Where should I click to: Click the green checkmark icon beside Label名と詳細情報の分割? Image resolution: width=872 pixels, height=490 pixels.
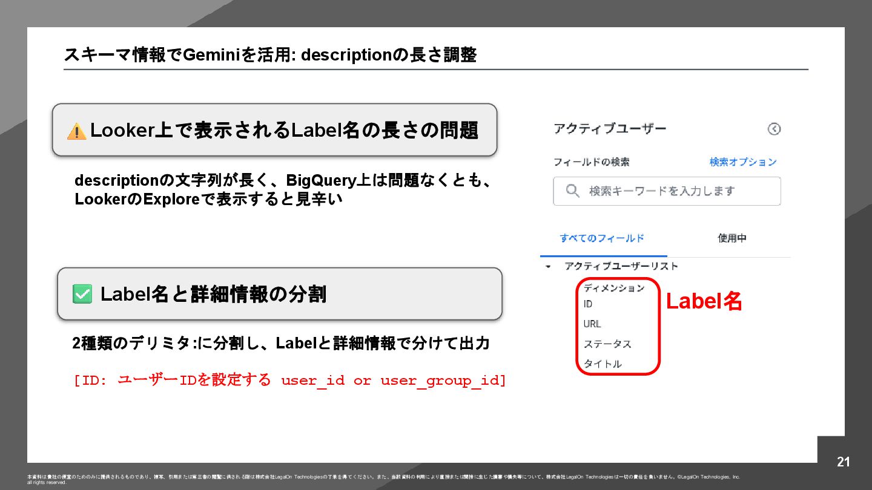[x=82, y=295]
